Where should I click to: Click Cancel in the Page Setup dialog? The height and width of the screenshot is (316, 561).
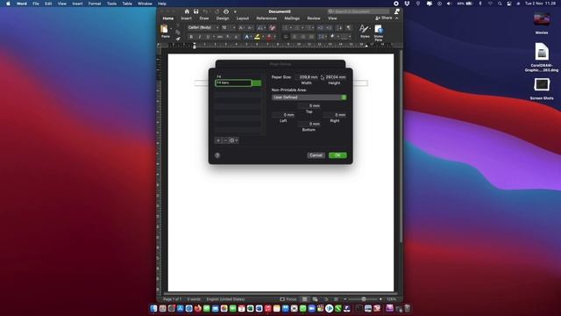pyautogui.click(x=316, y=155)
